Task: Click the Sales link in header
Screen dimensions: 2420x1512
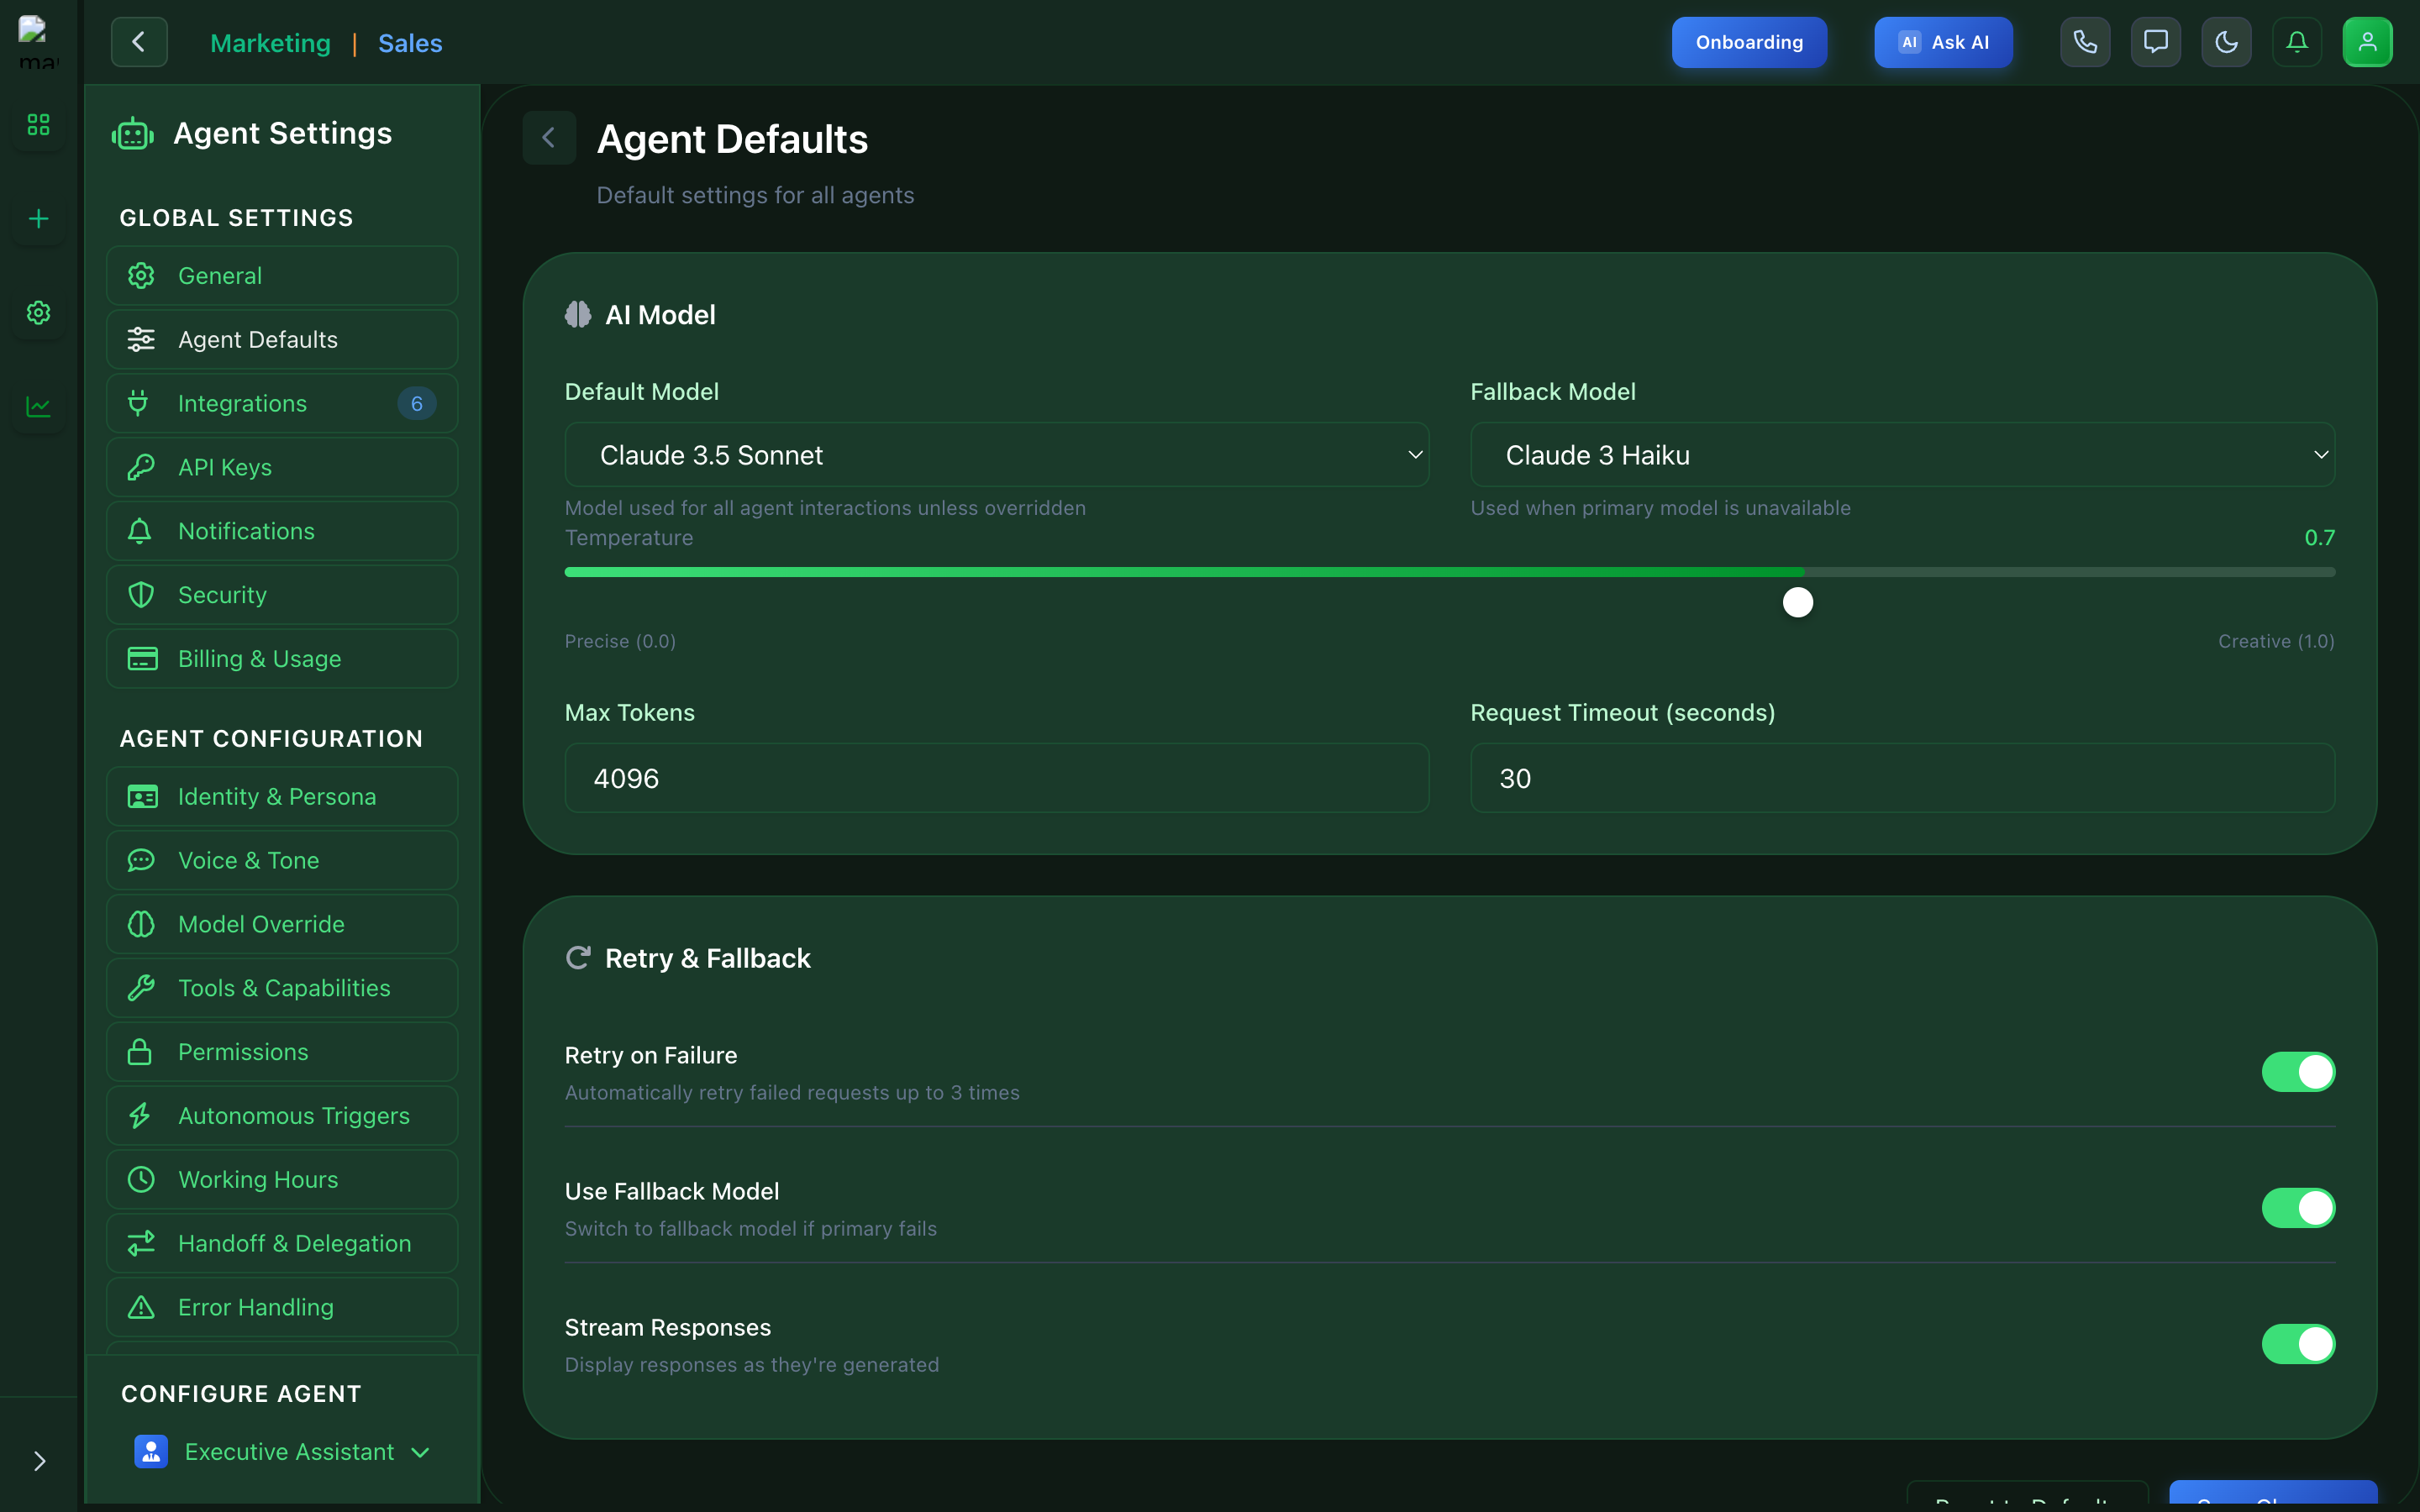Action: tap(410, 43)
